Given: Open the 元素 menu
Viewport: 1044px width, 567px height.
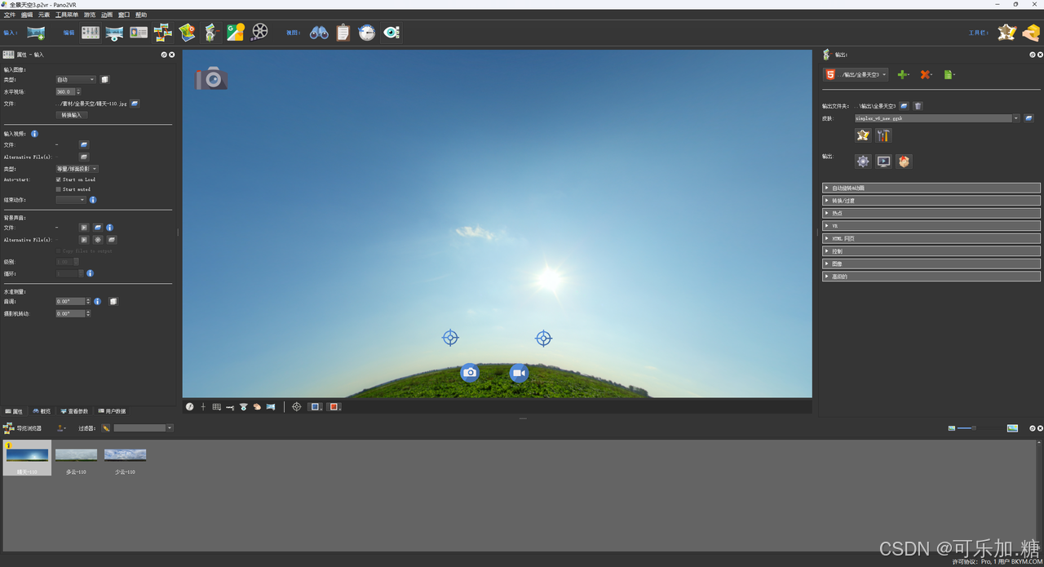Looking at the screenshot, I should point(44,15).
